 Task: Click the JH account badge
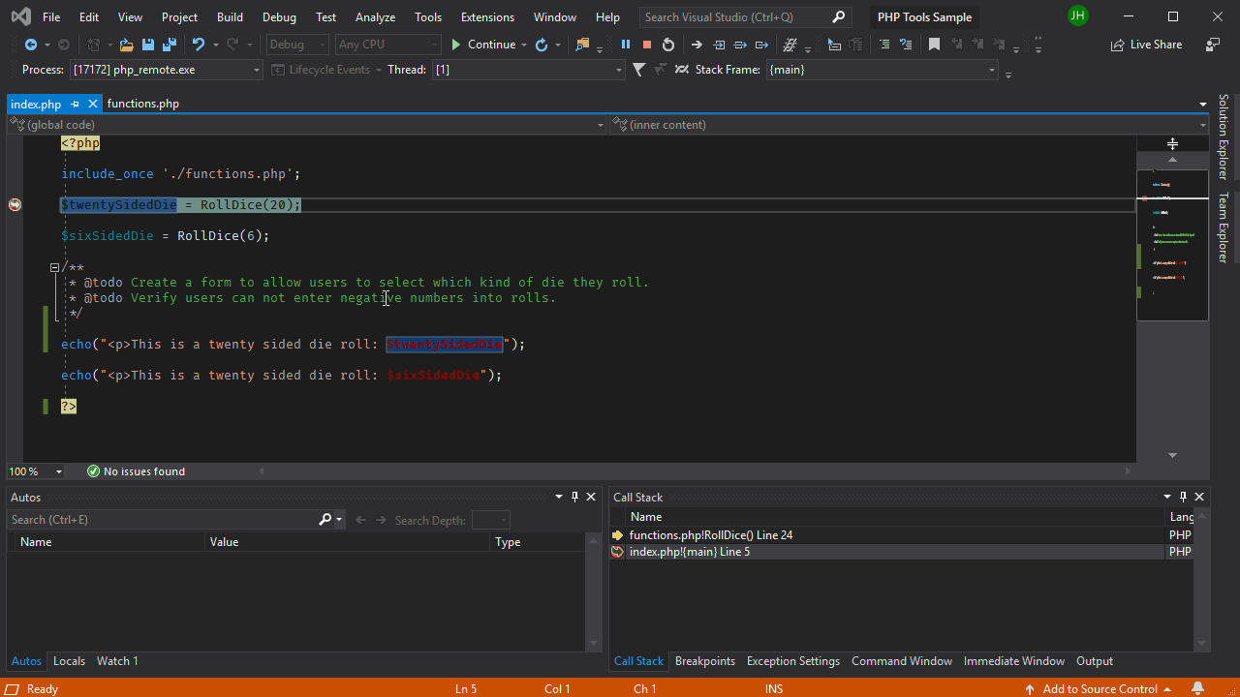pos(1077,16)
